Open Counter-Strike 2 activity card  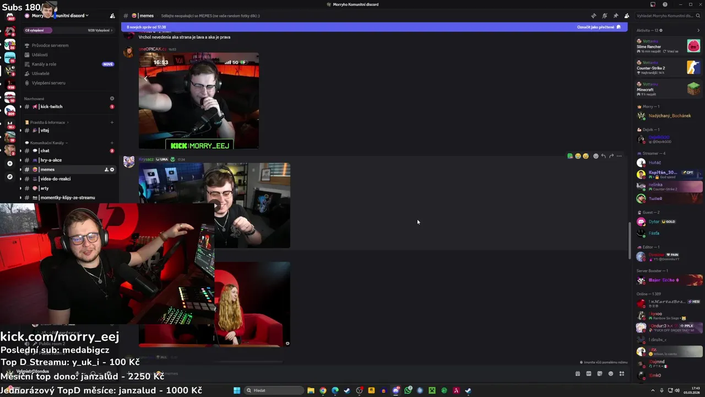(x=669, y=67)
